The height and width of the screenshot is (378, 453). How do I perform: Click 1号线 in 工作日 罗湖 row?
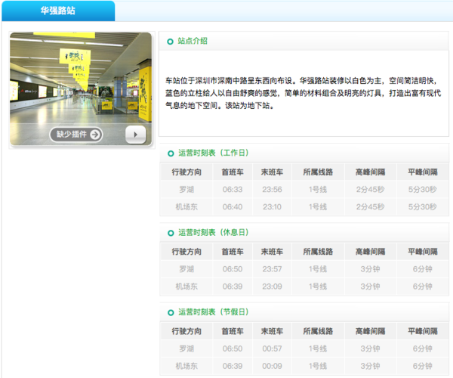[x=318, y=190]
